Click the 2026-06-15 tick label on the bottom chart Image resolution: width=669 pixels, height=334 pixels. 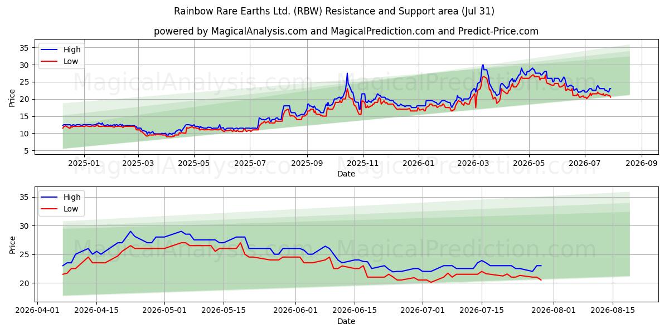(355, 311)
